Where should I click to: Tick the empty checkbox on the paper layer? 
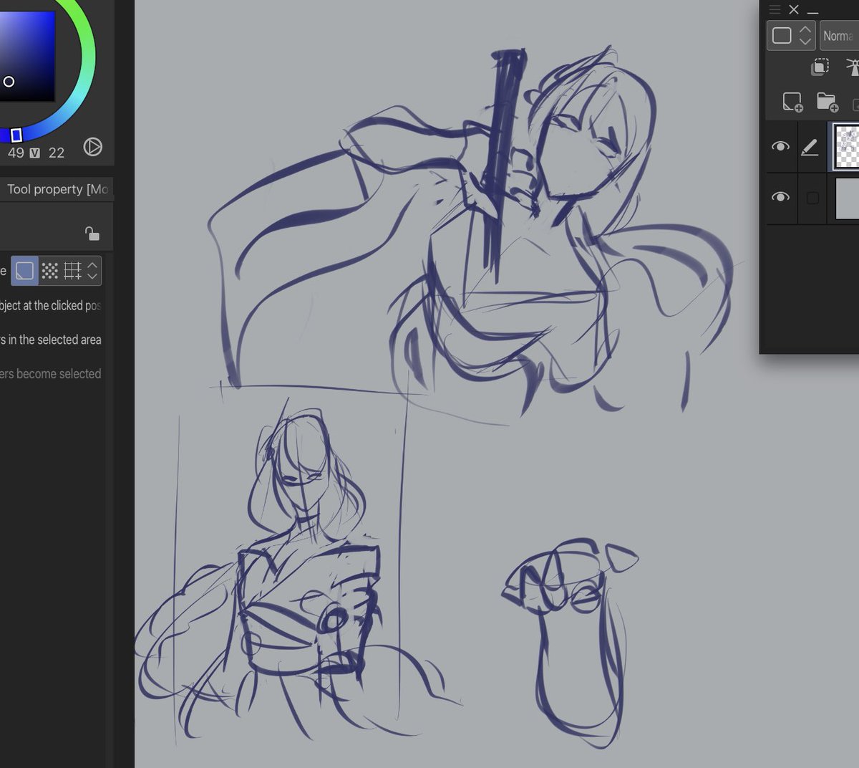pyautogui.click(x=812, y=198)
